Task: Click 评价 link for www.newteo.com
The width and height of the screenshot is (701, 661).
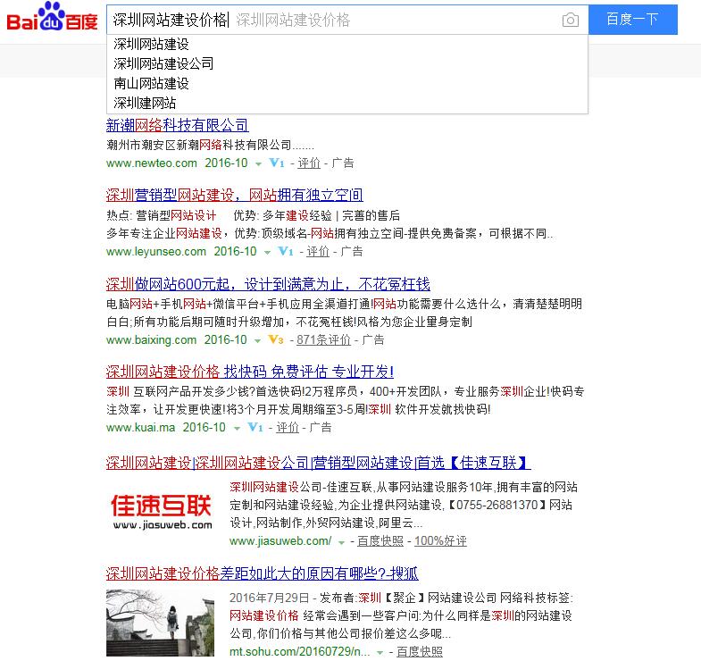Action: [309, 163]
